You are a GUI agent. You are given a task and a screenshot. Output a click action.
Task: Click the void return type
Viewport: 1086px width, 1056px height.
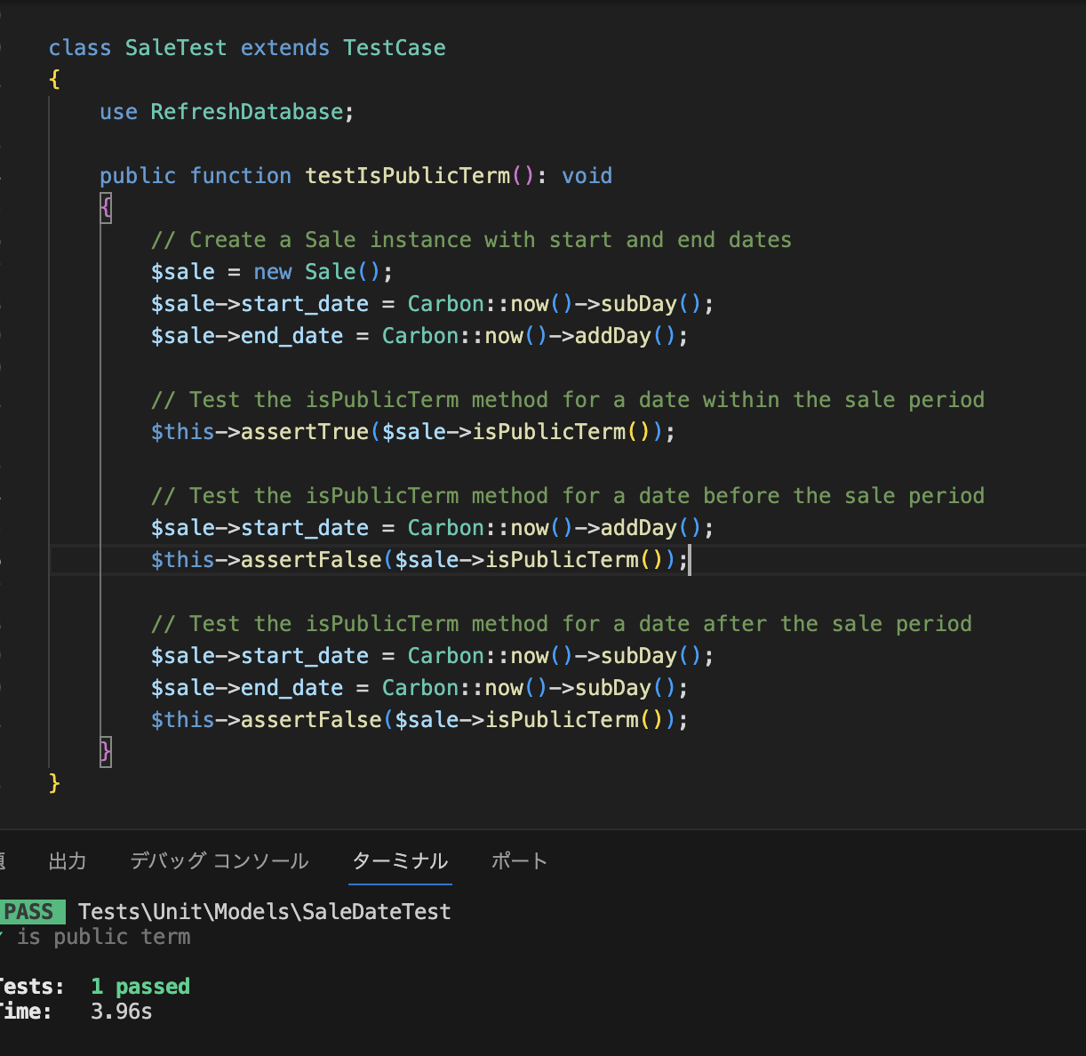587,176
